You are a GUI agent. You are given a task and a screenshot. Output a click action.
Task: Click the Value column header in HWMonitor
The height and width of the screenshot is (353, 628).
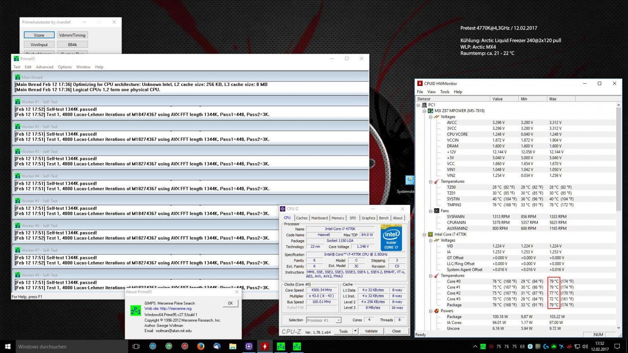pos(503,99)
